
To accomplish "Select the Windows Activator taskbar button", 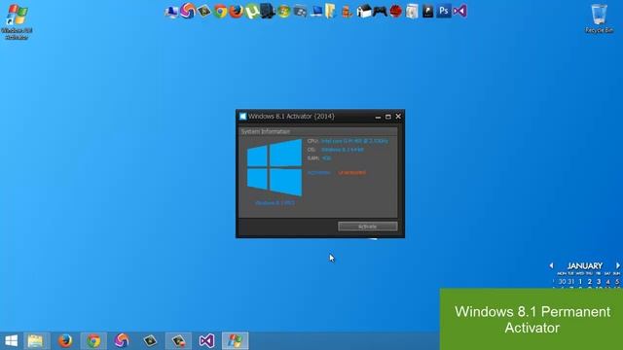I will [x=235, y=341].
